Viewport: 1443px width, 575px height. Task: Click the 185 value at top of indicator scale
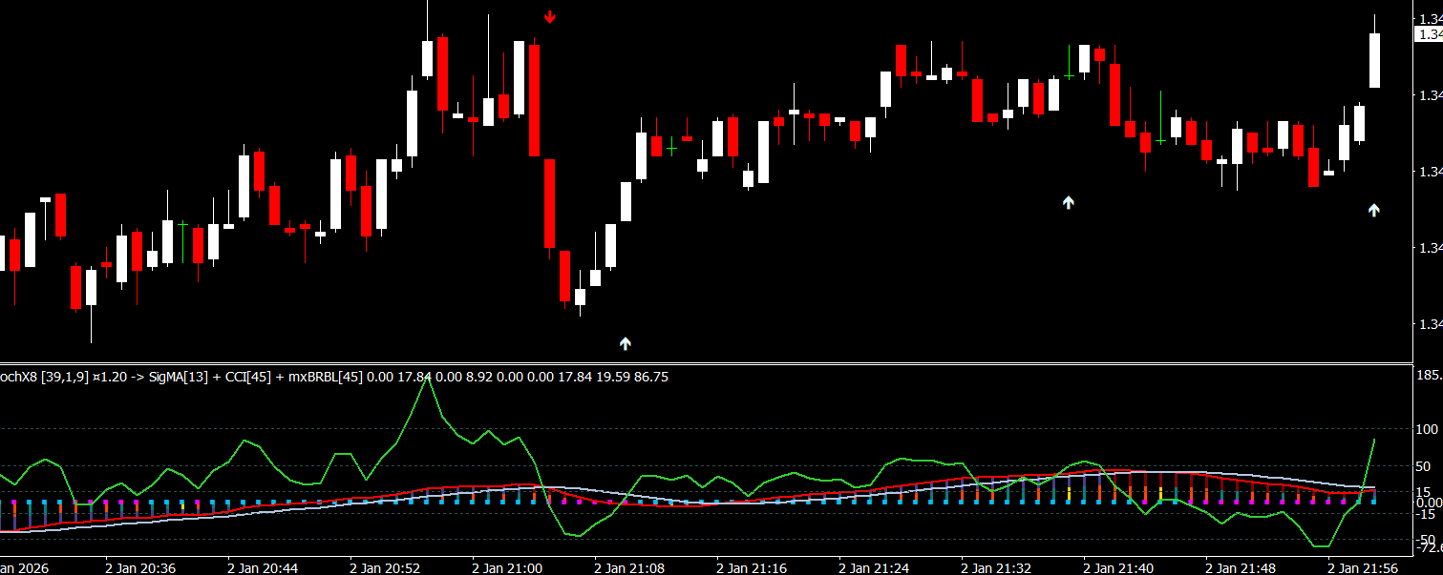point(1429,376)
